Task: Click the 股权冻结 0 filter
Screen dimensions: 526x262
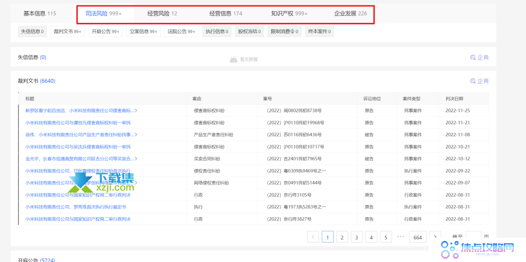Action: 249,32
